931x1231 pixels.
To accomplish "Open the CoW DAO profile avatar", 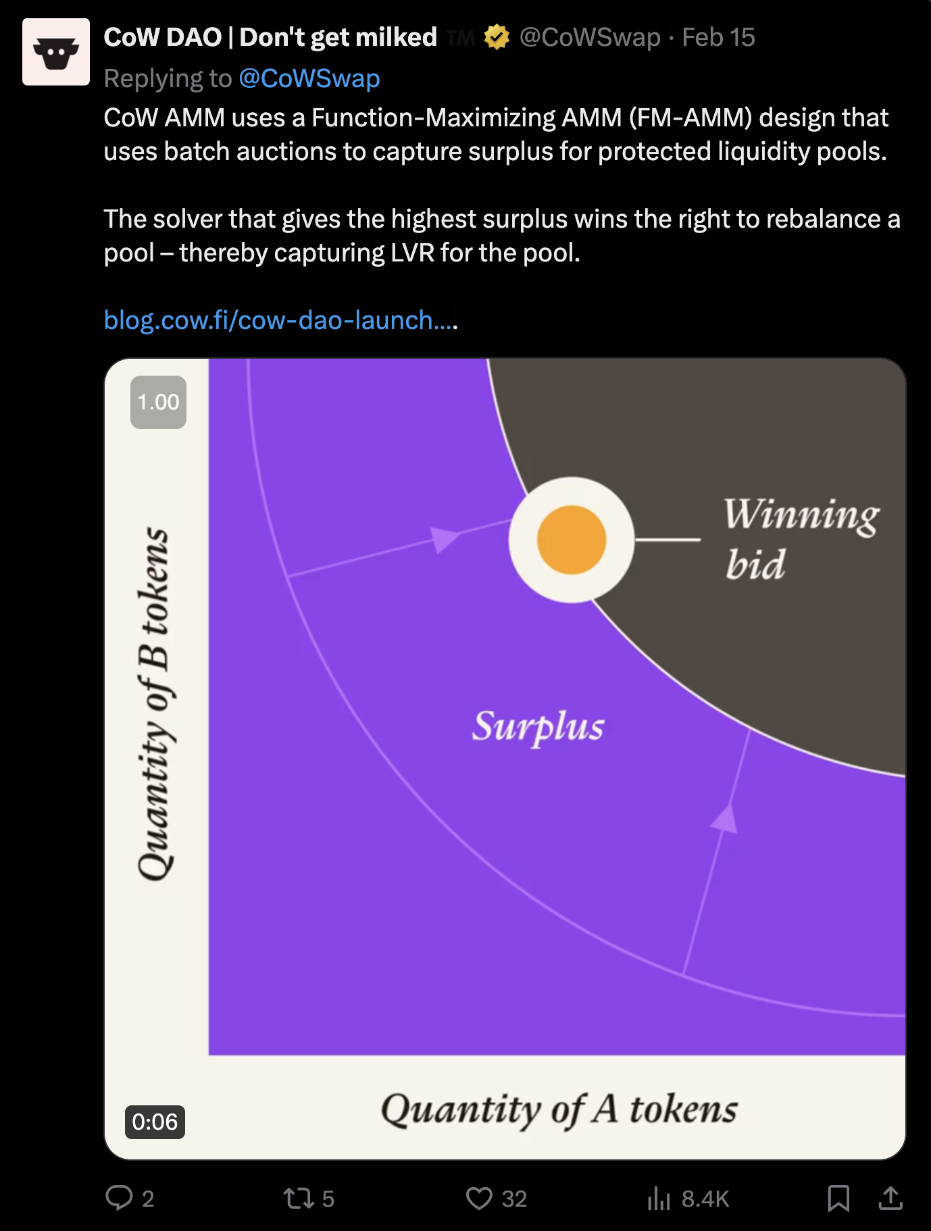I will tap(56, 52).
